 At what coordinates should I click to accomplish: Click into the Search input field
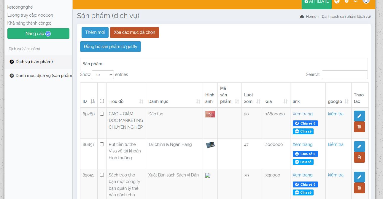click(x=344, y=75)
